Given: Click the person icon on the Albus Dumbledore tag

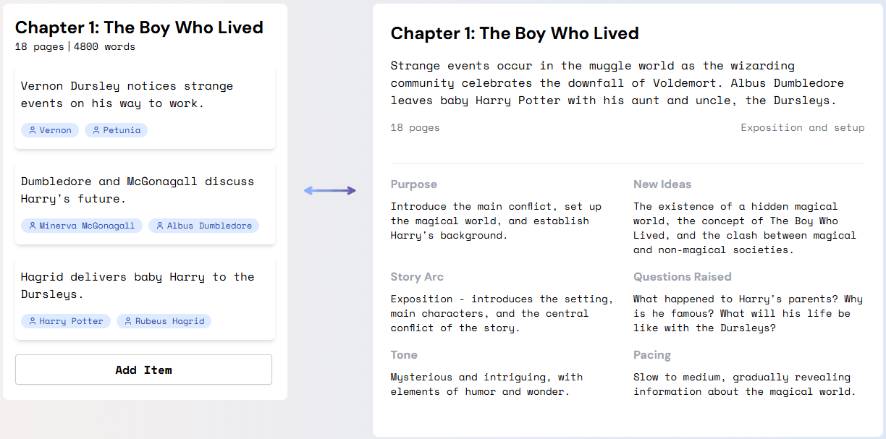Looking at the screenshot, I should 159,225.
